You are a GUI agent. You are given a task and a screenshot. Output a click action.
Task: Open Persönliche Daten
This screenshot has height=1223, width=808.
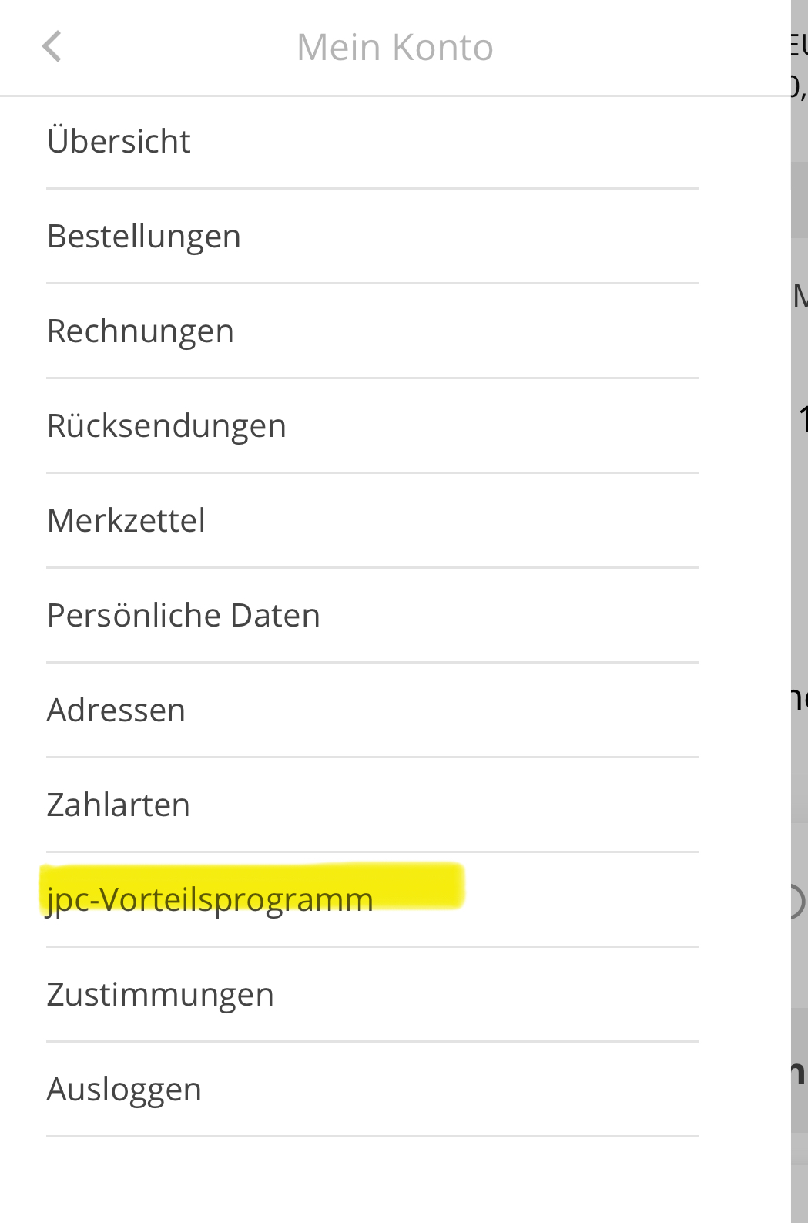183,616
